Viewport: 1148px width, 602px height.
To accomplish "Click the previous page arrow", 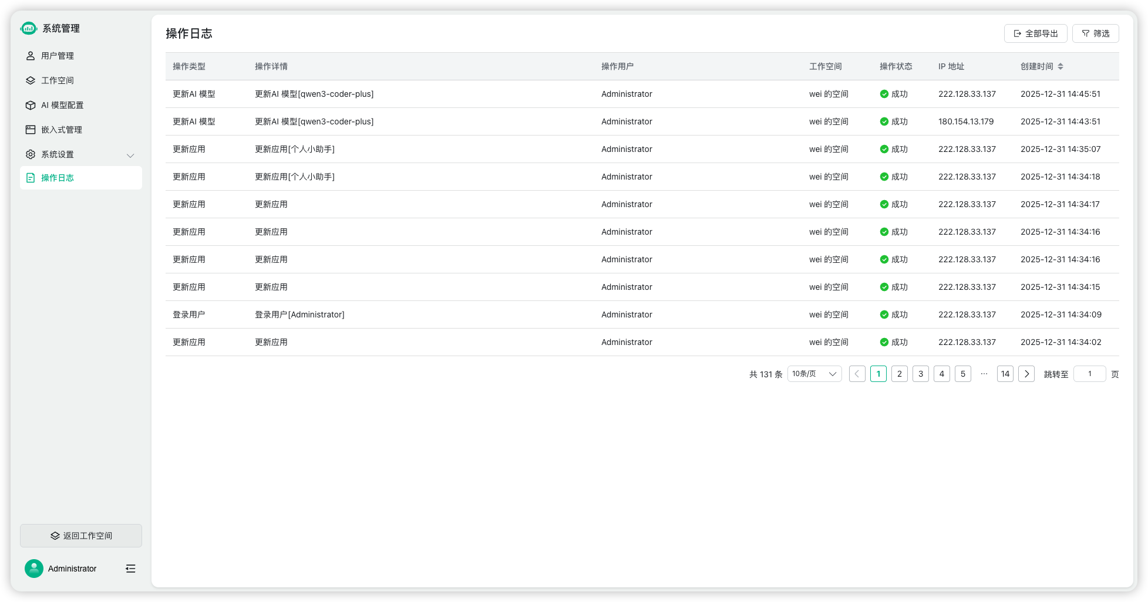I will (857, 374).
